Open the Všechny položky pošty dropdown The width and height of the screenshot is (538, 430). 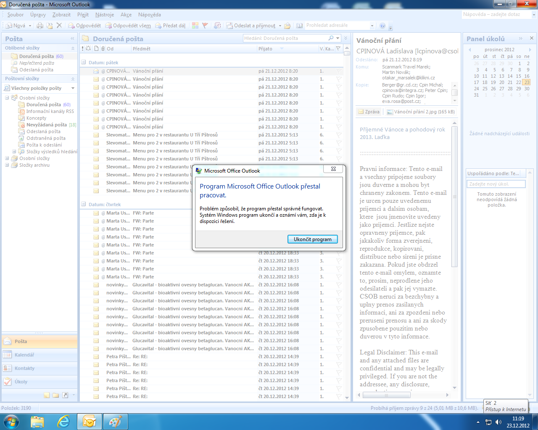click(x=73, y=88)
